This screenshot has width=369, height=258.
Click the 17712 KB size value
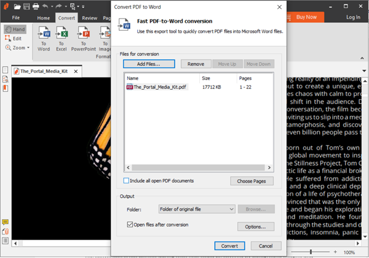[x=212, y=87]
